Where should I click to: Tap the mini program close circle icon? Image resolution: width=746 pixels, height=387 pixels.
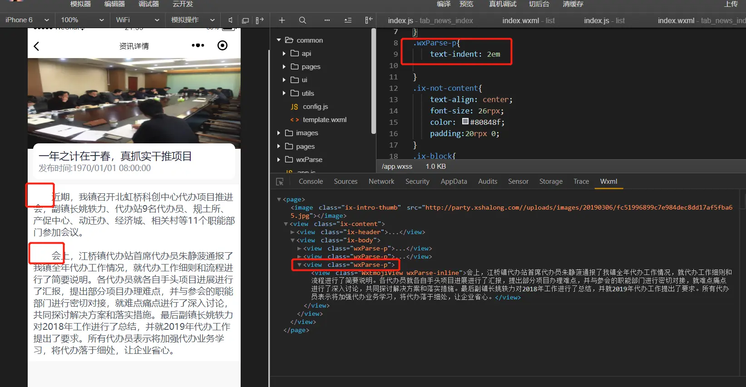(222, 45)
